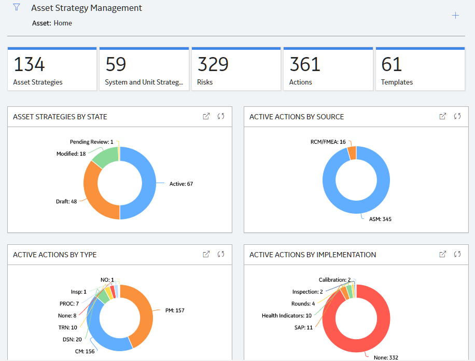Select the 'Modified: 18' chart label
475x361 pixels.
(x=71, y=154)
